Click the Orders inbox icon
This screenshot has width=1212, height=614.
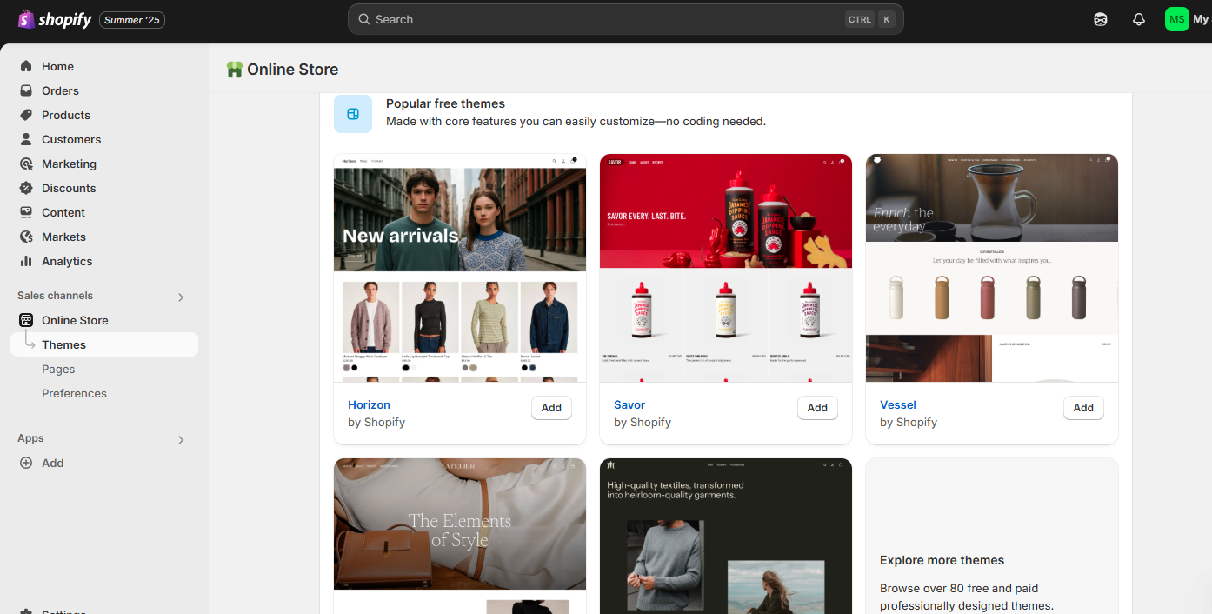pos(26,90)
